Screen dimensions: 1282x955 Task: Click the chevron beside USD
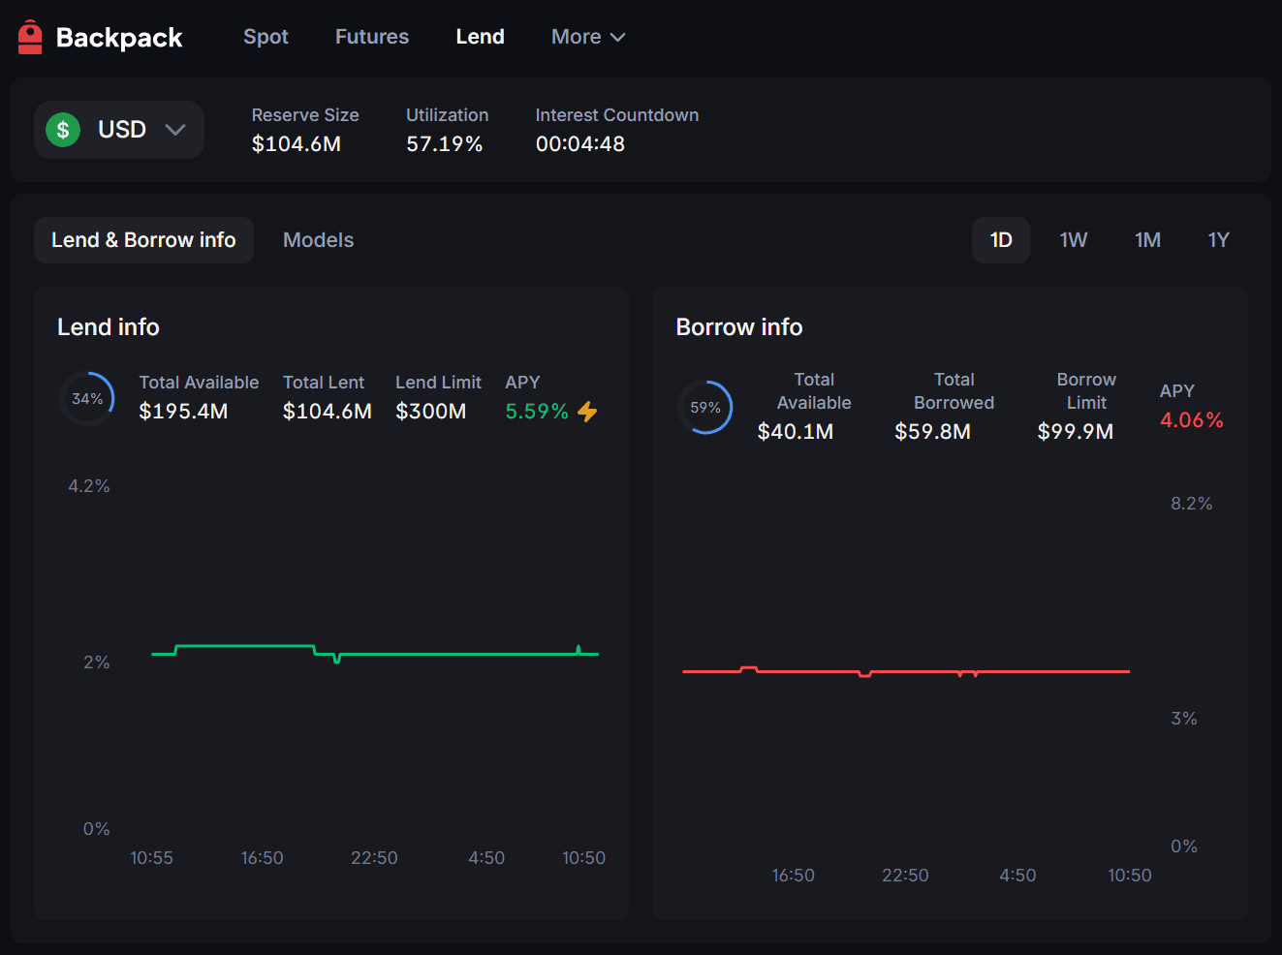(x=176, y=129)
